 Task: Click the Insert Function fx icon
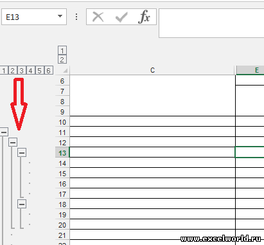click(x=145, y=17)
